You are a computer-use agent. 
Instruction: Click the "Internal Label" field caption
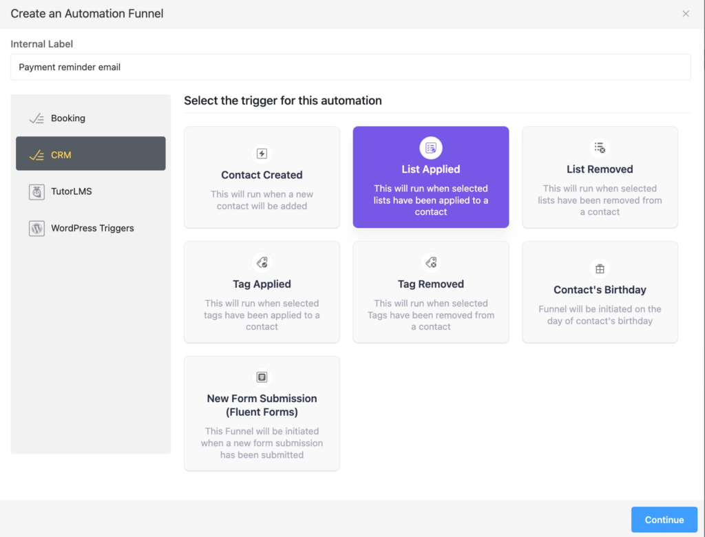(x=42, y=44)
